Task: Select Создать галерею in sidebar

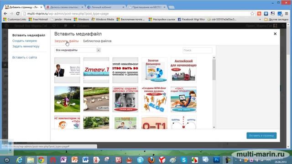Action: [x=25, y=41]
